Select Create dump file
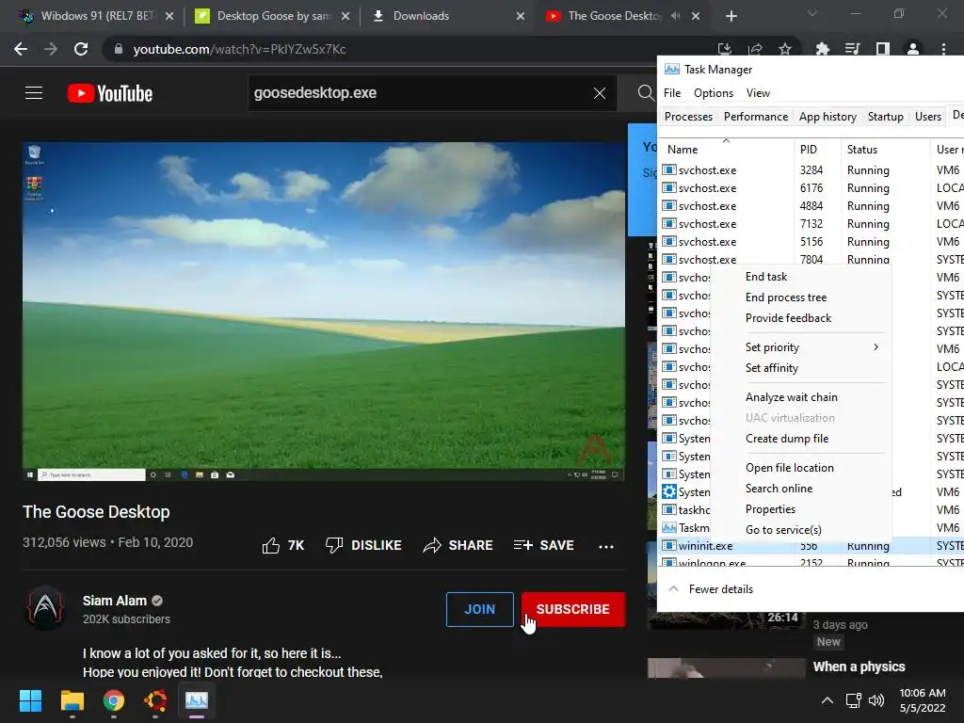This screenshot has width=964, height=723. (787, 439)
